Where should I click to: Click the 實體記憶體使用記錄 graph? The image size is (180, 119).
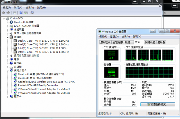(x=149, y=72)
